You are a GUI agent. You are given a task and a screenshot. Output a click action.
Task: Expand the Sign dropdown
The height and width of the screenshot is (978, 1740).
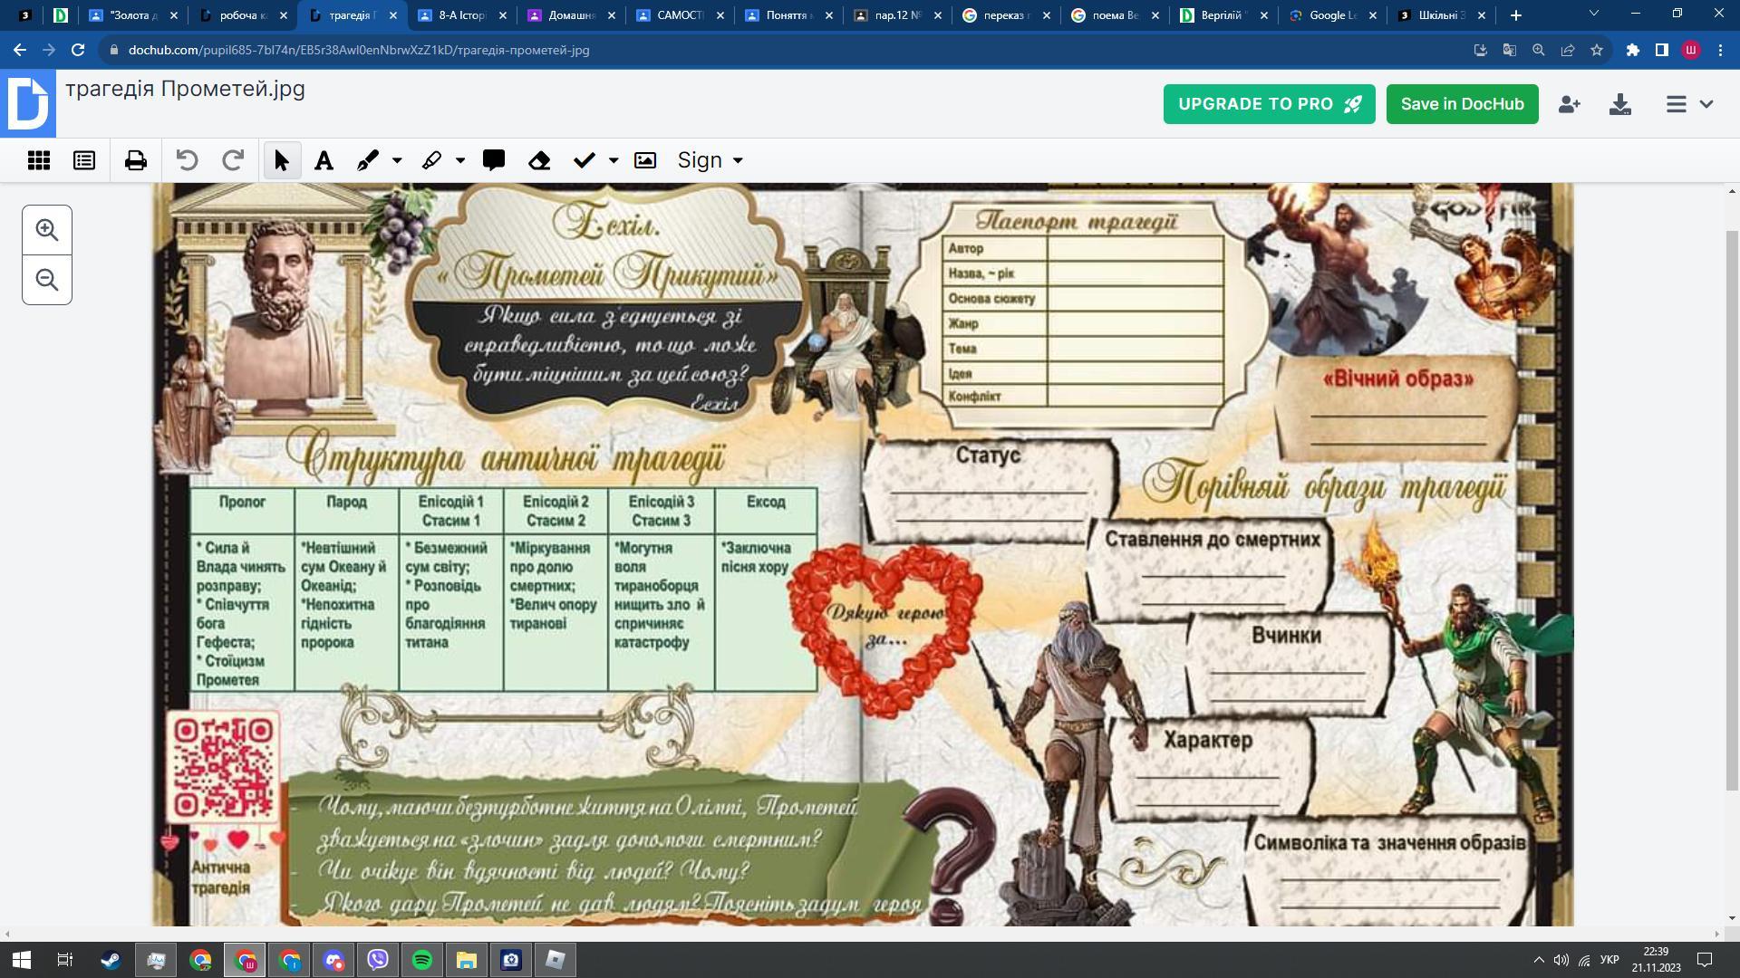tap(710, 160)
